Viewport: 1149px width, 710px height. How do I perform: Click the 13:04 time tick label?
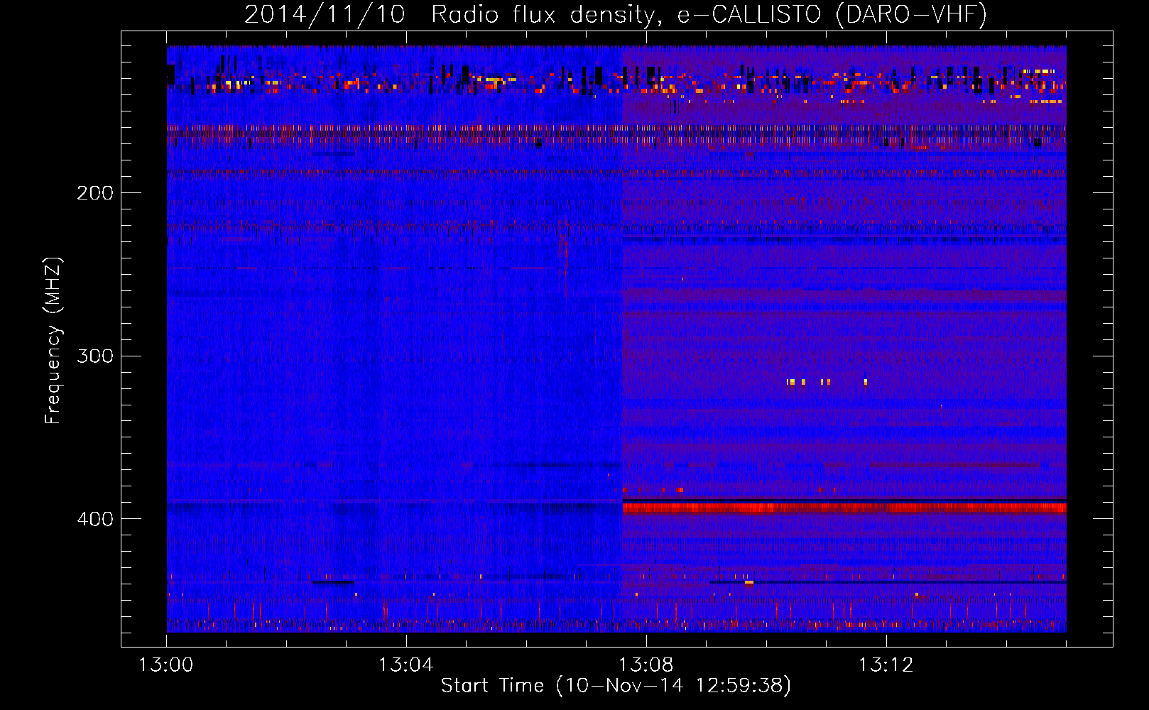(405, 665)
